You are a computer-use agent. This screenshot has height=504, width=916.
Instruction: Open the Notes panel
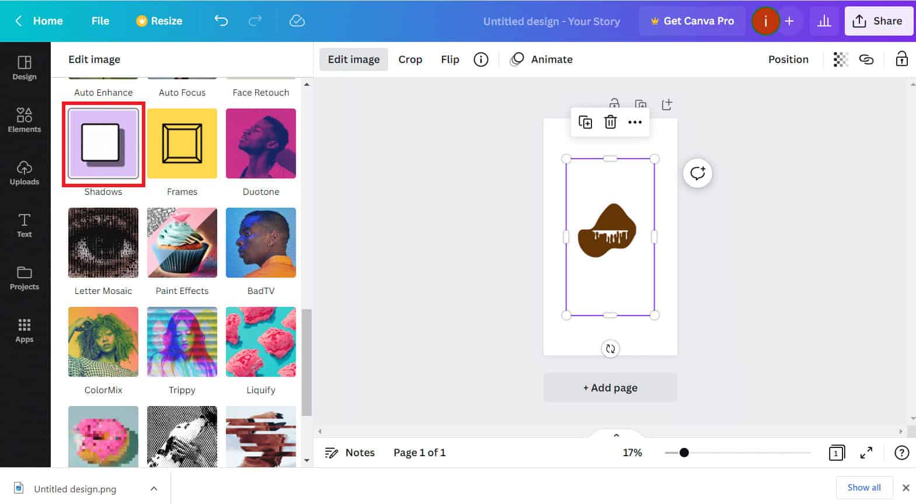point(350,453)
